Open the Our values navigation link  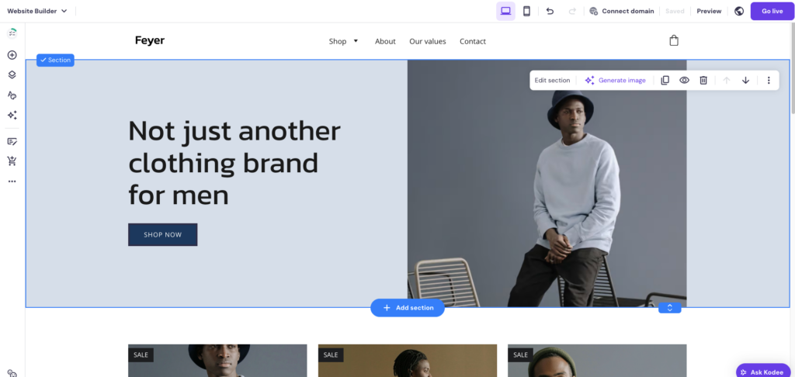tap(428, 42)
